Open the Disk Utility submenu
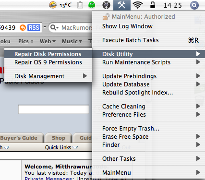205x180 pixels. (149, 54)
